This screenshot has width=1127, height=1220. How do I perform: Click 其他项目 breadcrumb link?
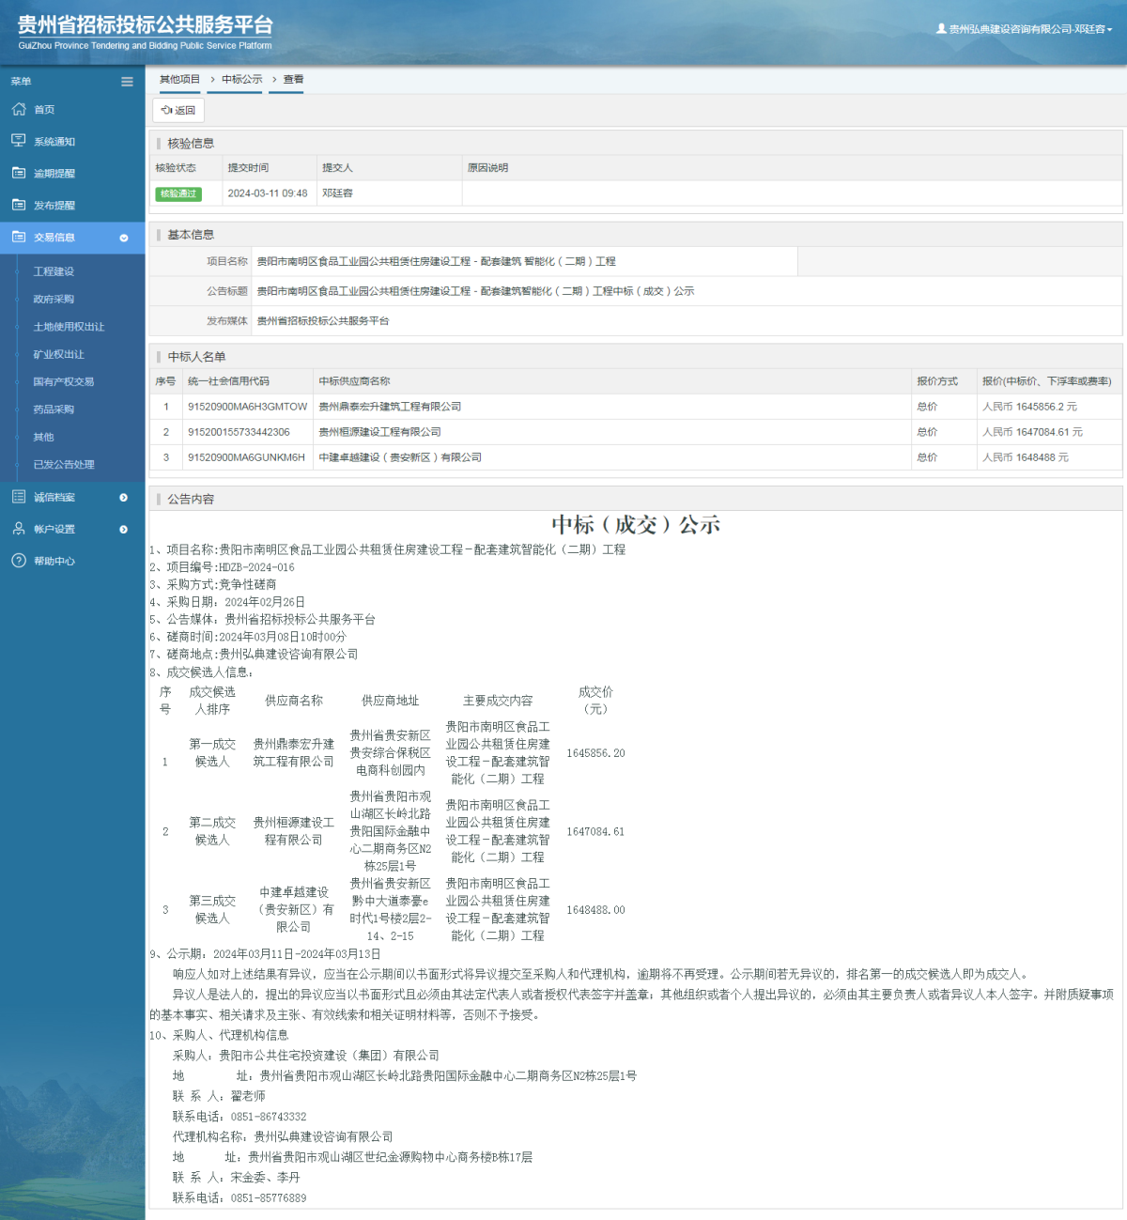click(x=179, y=79)
